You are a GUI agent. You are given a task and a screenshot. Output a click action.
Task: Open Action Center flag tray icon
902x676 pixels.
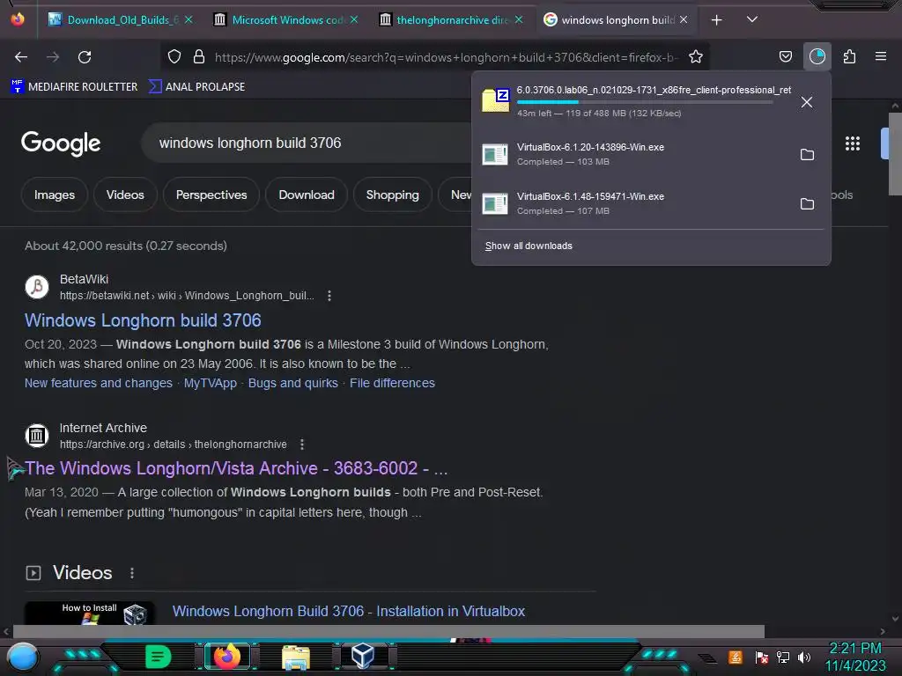click(x=762, y=658)
